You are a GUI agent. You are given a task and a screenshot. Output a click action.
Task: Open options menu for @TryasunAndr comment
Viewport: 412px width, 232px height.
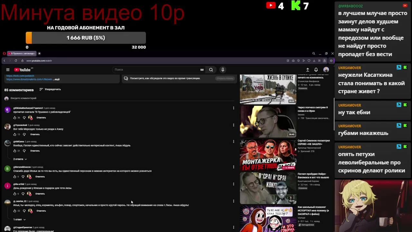(x=234, y=125)
